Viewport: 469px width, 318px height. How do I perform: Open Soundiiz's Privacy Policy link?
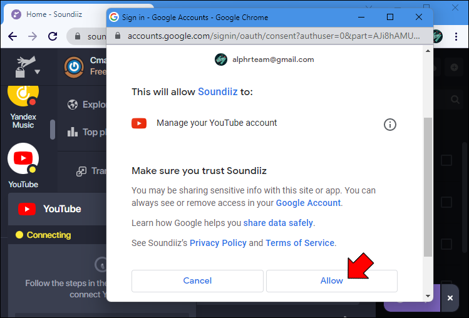(218, 243)
